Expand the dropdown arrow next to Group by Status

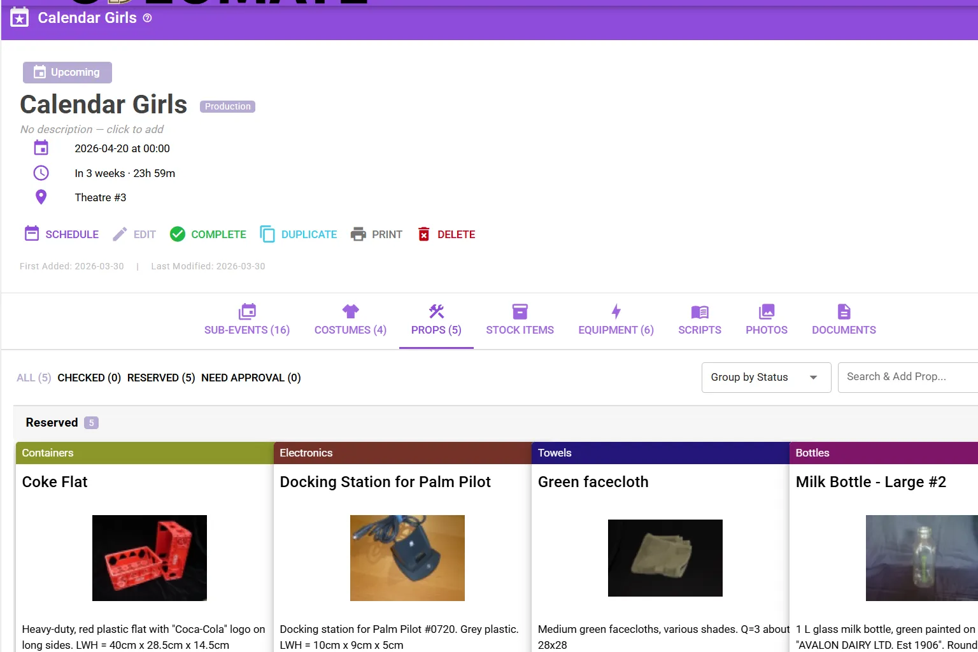click(813, 377)
